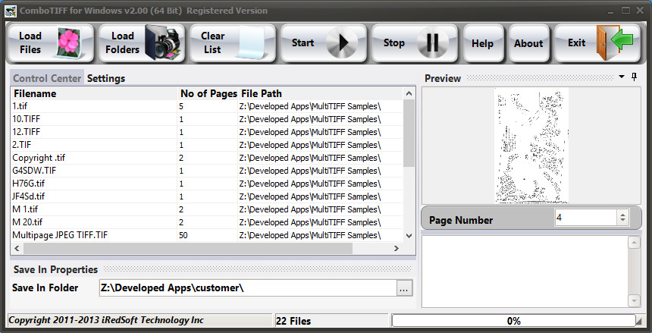Click the TIFF preview thumbnail

[531, 146]
